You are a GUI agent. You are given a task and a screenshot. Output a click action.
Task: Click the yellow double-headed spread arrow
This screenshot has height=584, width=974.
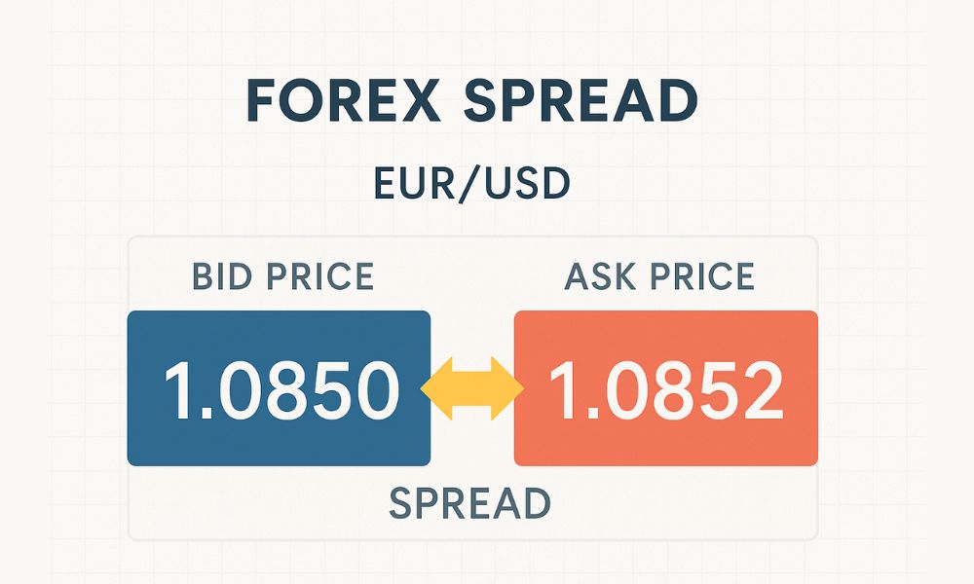pos(471,388)
